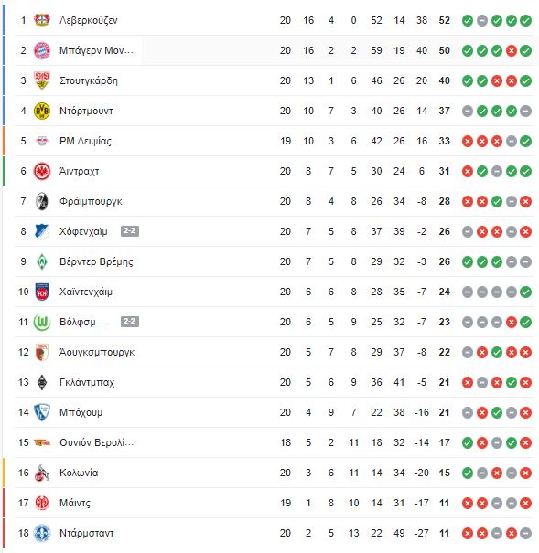The image size is (539, 553).
Task: Click the Bayer Leverkusen club crest
Action: pyautogui.click(x=42, y=20)
